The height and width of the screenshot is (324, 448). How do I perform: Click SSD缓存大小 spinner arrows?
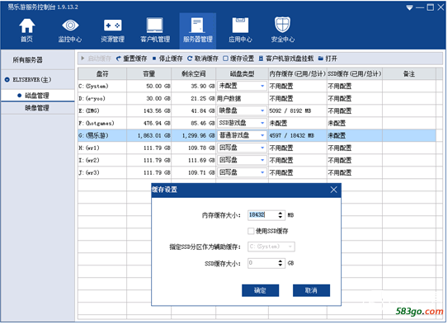[281, 263]
